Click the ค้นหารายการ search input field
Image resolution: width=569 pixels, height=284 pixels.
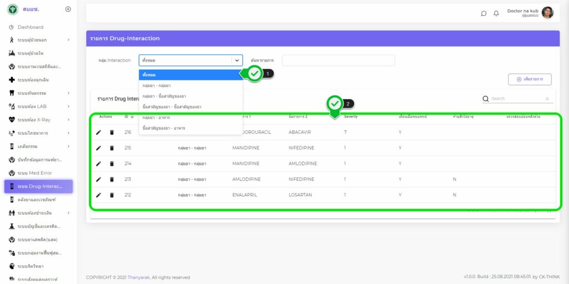[x=338, y=60]
